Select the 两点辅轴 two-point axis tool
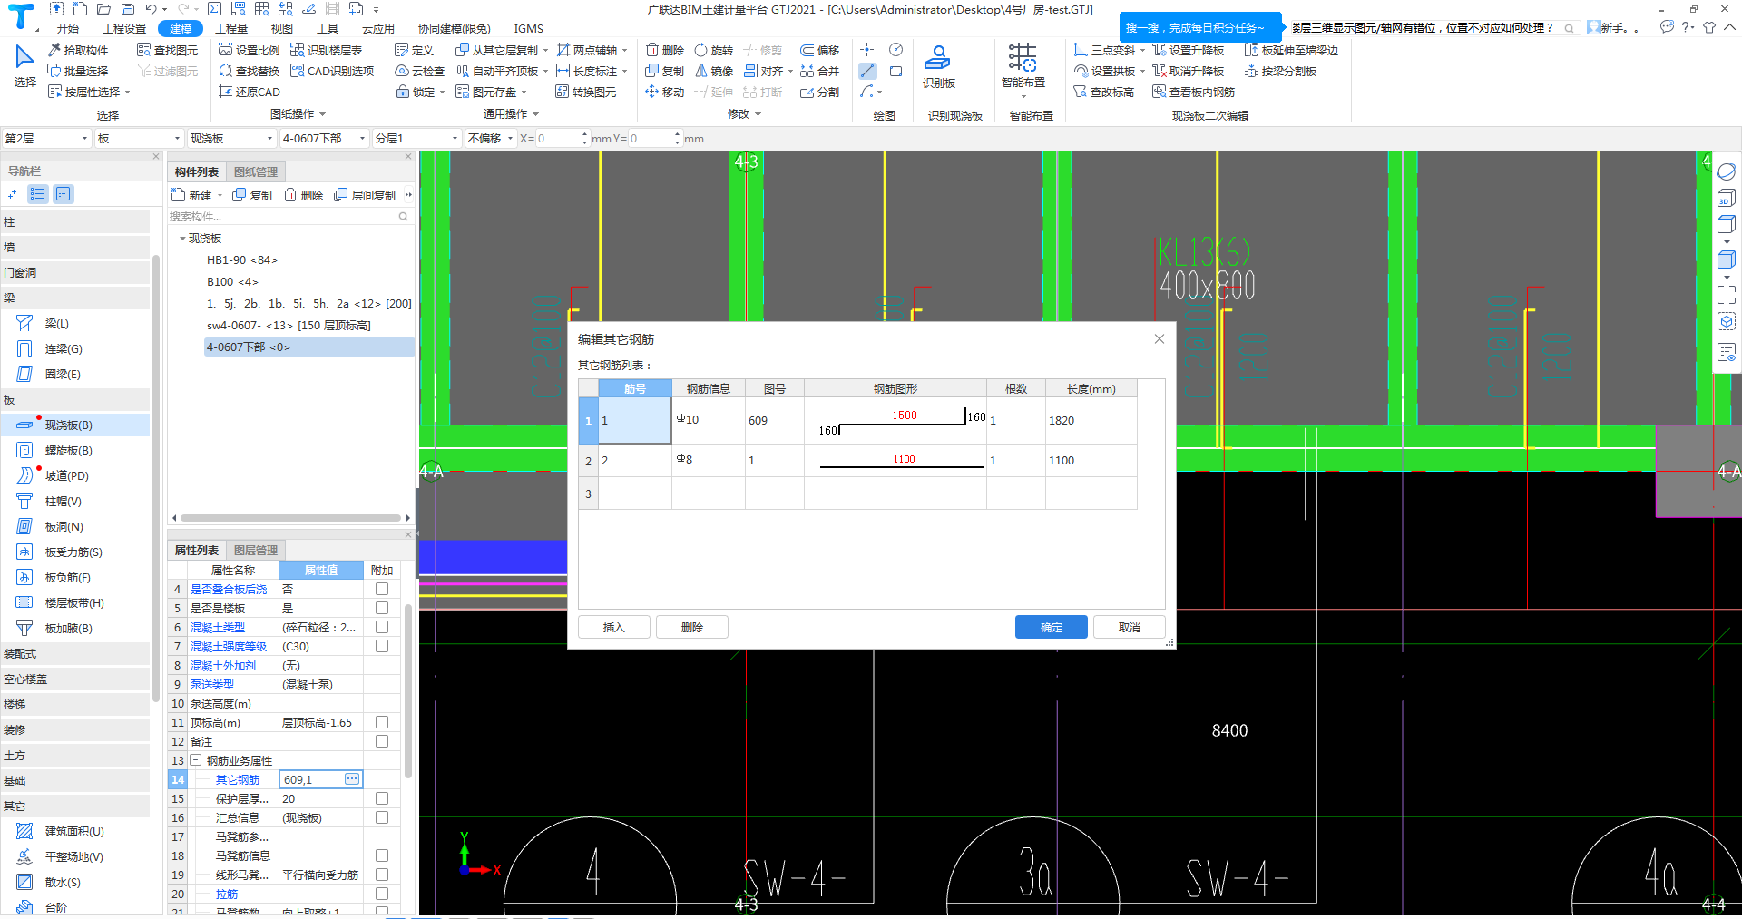The height and width of the screenshot is (919, 1742). pos(587,50)
